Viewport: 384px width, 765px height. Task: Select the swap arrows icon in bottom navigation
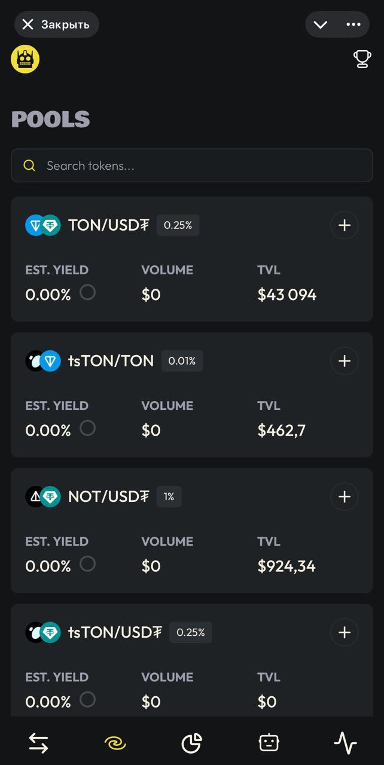[x=38, y=742]
